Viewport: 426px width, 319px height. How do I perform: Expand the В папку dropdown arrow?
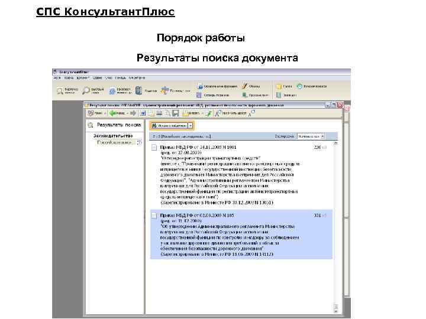click(202, 113)
